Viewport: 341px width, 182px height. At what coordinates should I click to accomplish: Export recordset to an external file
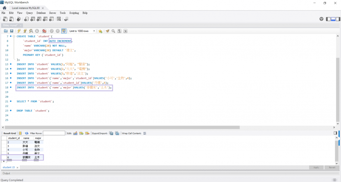point(111,133)
